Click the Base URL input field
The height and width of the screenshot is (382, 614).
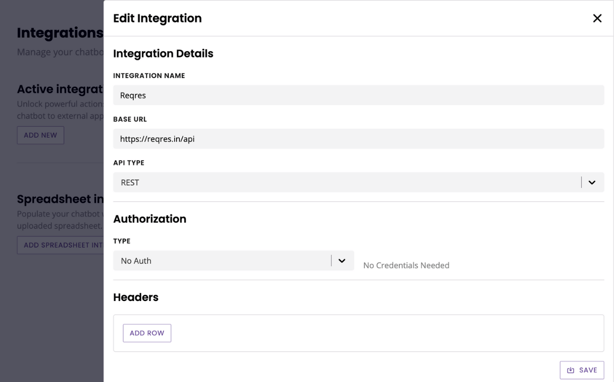click(x=358, y=139)
